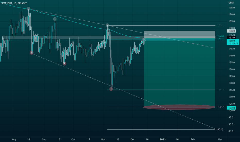Click the Mar label on time axis
240x142 pixels.
tap(220, 139)
